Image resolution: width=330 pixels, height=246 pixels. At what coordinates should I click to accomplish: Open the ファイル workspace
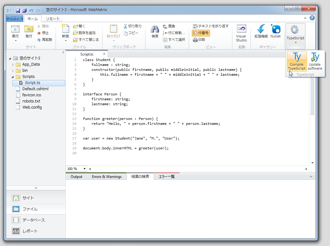[x=36, y=209]
